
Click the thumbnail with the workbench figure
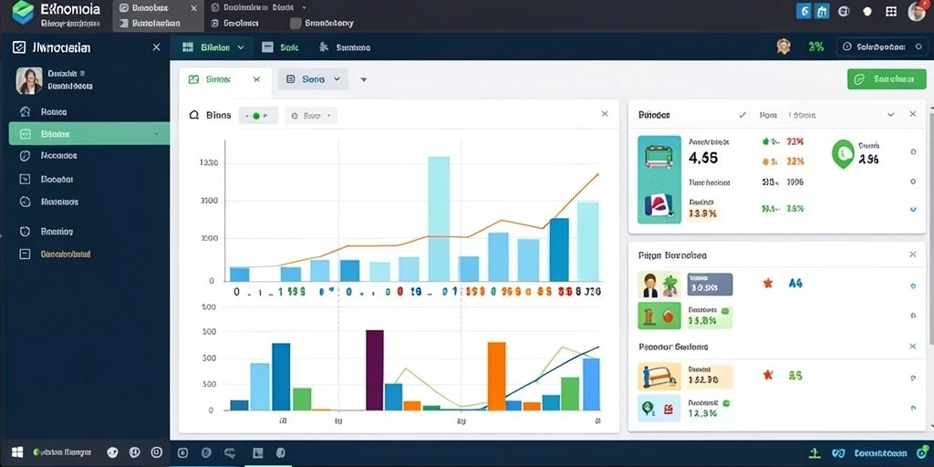659,377
